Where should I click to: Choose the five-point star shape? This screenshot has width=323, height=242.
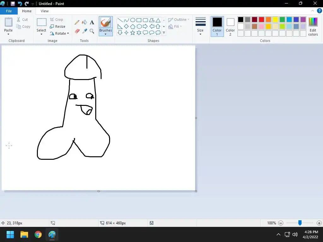click(x=132, y=33)
